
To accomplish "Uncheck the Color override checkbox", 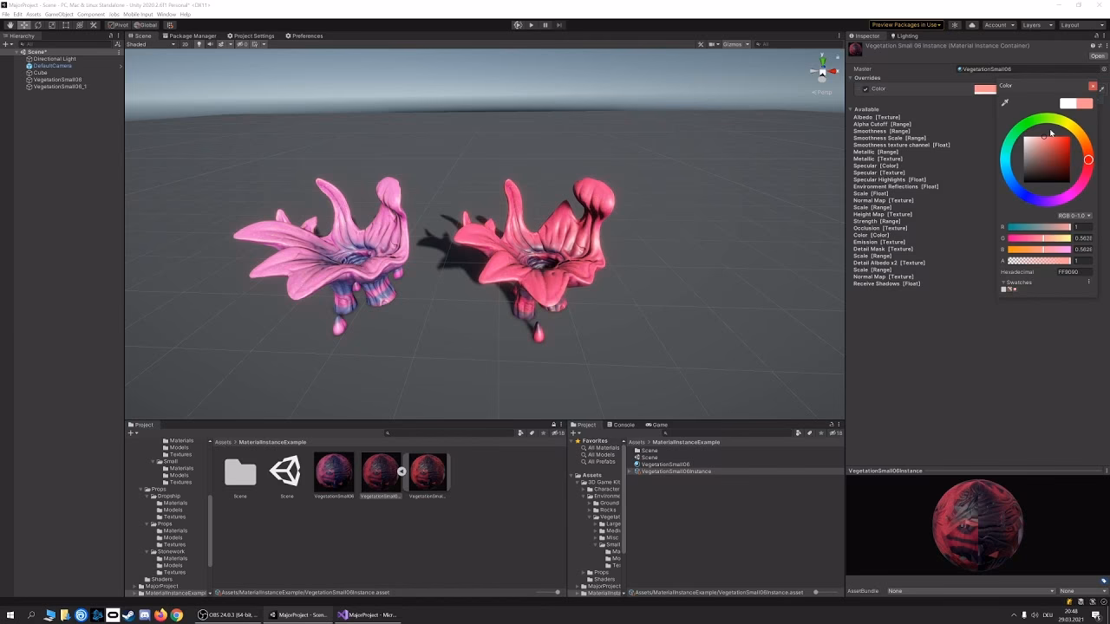I will tap(865, 88).
